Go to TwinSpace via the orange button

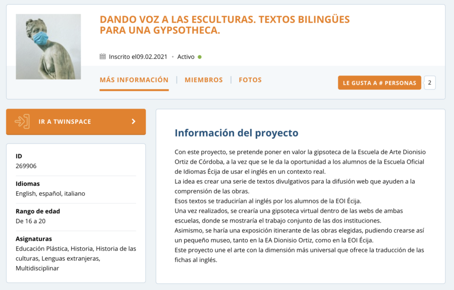76,122
